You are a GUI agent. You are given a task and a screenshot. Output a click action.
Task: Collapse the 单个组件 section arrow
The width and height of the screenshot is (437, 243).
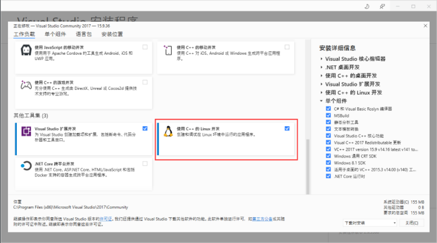click(322, 101)
